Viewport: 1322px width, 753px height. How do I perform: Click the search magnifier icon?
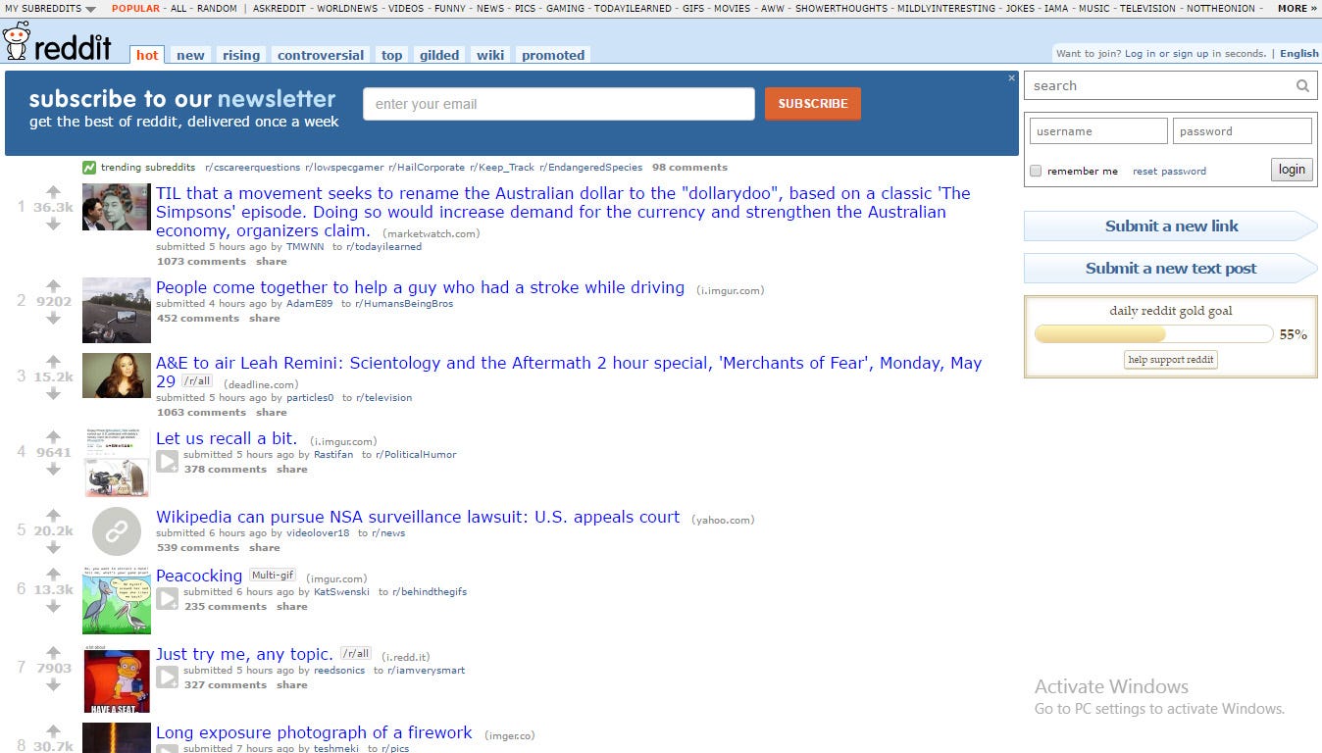tap(1302, 86)
